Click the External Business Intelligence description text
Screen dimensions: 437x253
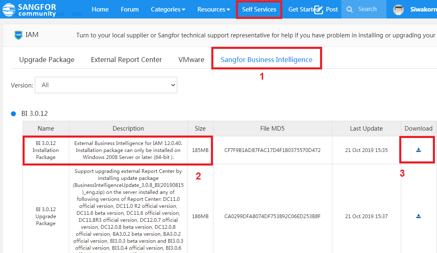tap(128, 150)
